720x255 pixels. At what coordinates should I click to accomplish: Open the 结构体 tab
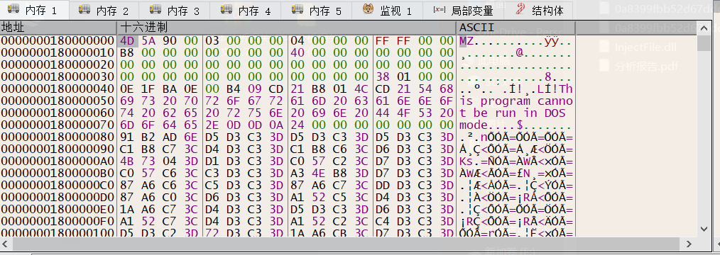click(539, 10)
